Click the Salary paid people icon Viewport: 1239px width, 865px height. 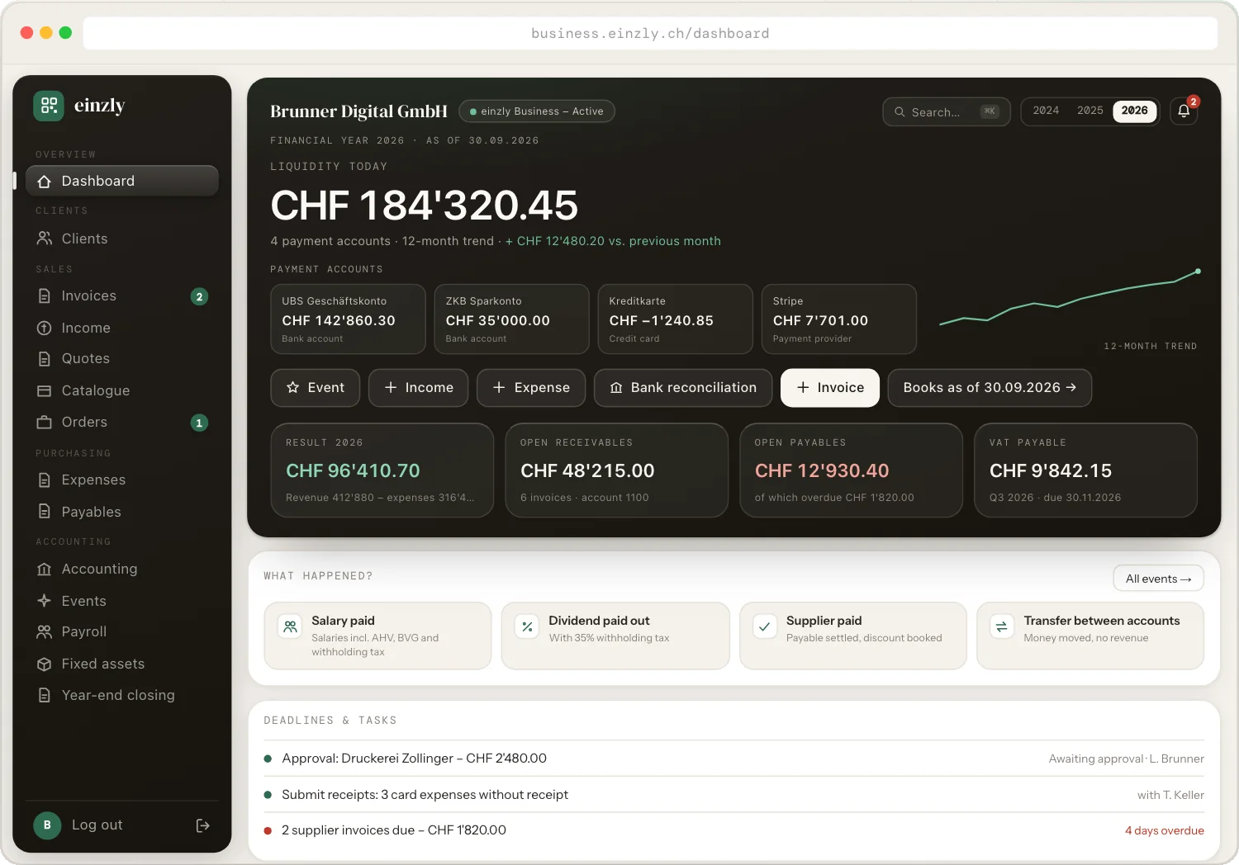pos(290,626)
